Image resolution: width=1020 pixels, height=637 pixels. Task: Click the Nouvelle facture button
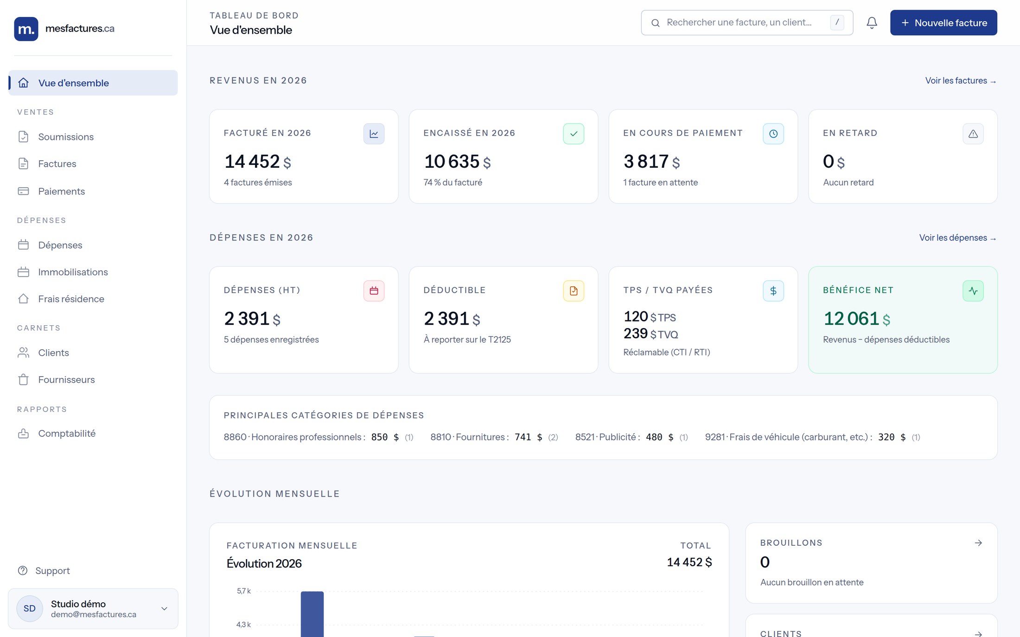pyautogui.click(x=943, y=23)
